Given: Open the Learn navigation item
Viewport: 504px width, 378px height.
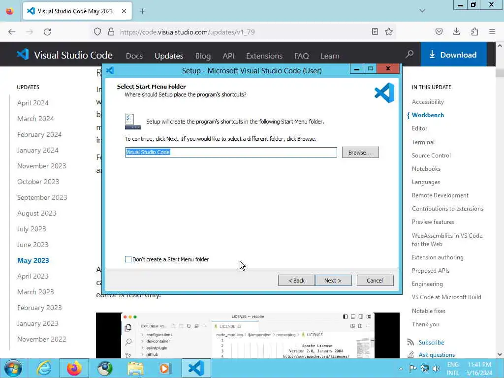Looking at the screenshot, I should [x=330, y=56].
